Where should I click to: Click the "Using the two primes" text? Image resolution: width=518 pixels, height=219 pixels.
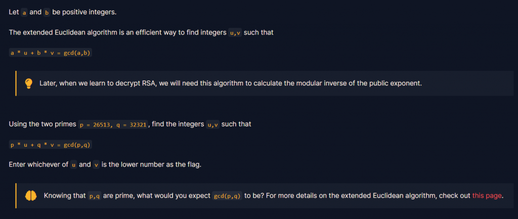click(x=42, y=124)
